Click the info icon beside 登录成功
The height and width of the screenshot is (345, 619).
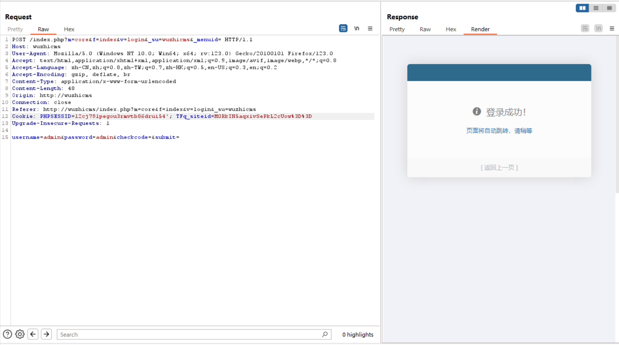pos(477,112)
